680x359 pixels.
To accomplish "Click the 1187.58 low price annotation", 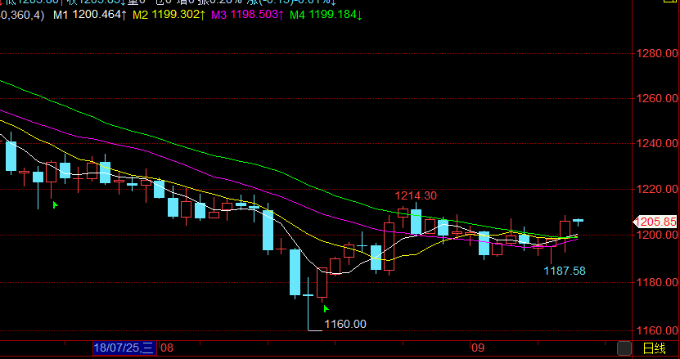I will tap(565, 271).
